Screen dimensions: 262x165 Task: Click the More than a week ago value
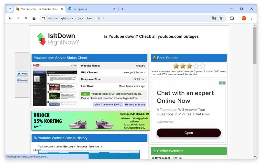pyautogui.click(x=132, y=86)
